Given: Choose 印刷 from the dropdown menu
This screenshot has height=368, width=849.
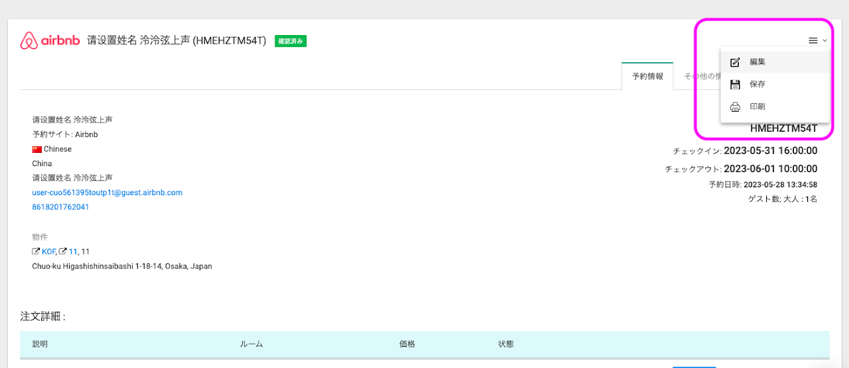Looking at the screenshot, I should (x=757, y=107).
